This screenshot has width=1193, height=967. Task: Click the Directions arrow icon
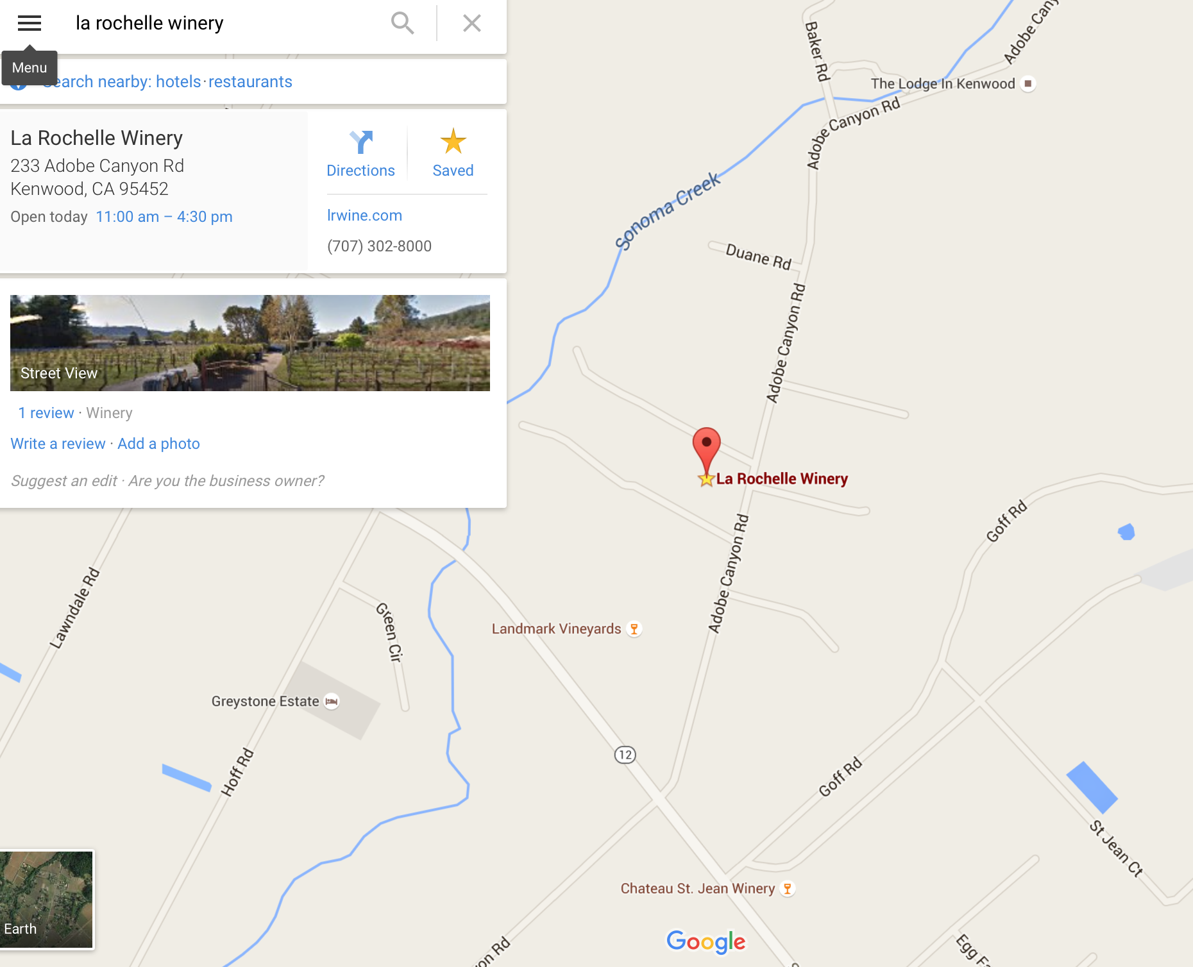361,142
